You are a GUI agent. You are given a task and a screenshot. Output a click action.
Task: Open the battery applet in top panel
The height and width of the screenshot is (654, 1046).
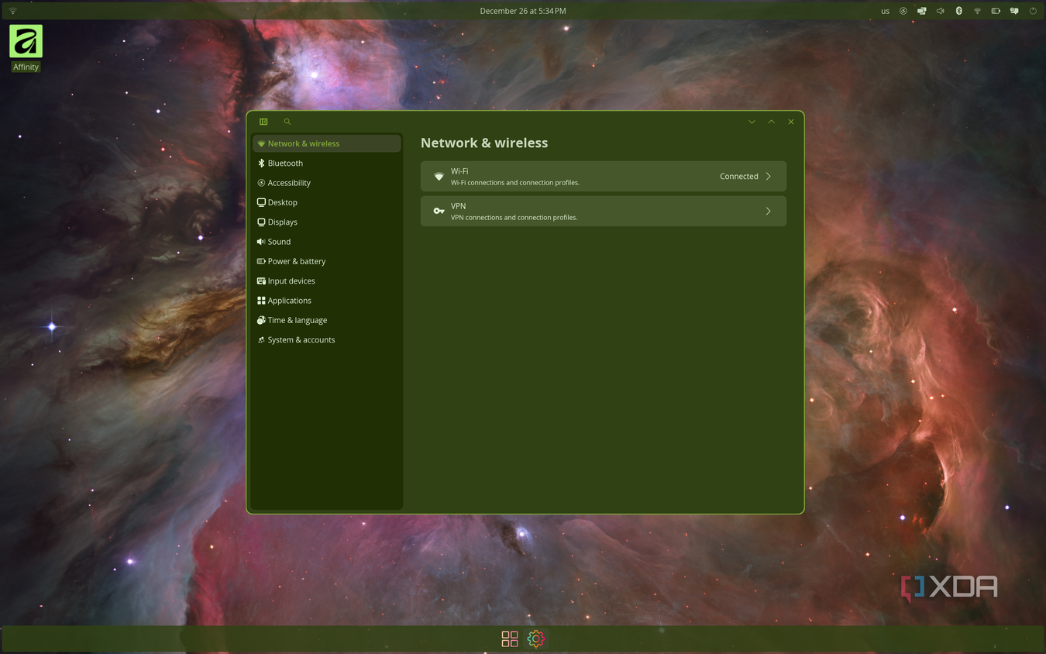(x=996, y=11)
